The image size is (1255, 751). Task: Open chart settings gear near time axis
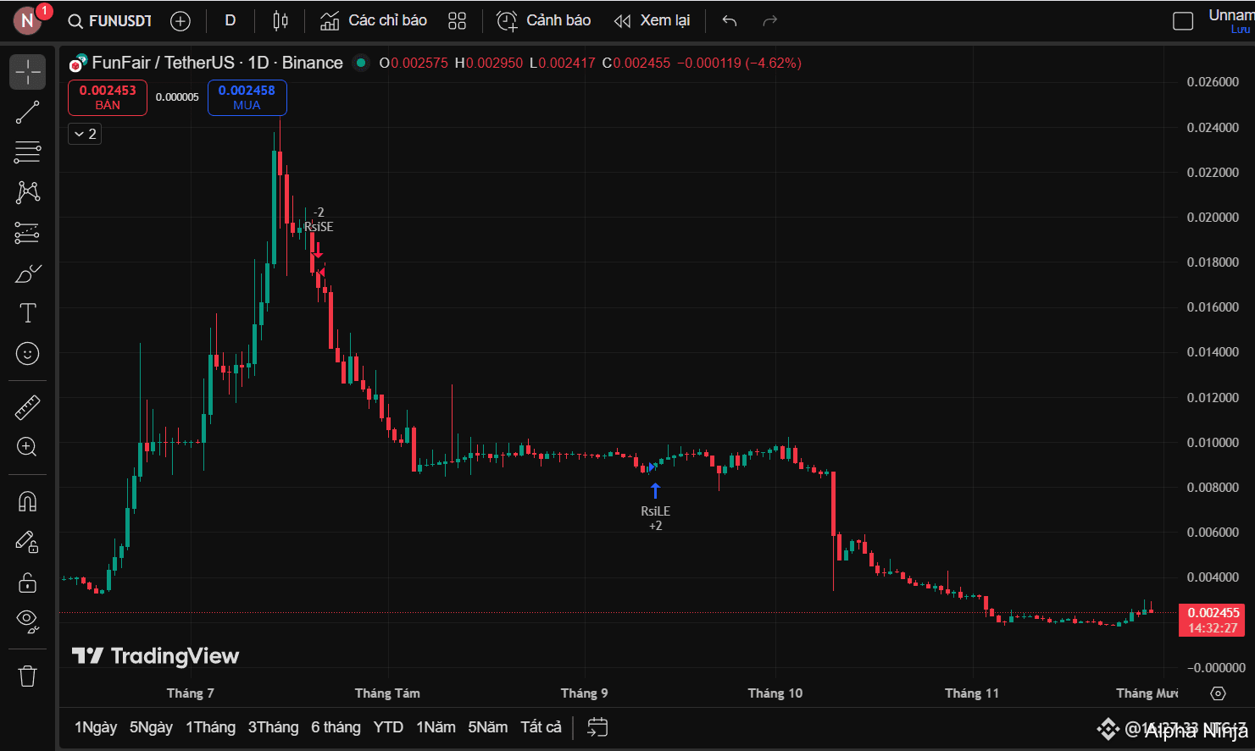point(1218,693)
